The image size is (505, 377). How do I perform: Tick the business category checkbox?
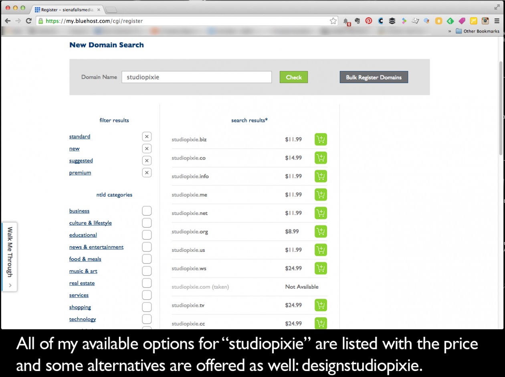pos(147,211)
